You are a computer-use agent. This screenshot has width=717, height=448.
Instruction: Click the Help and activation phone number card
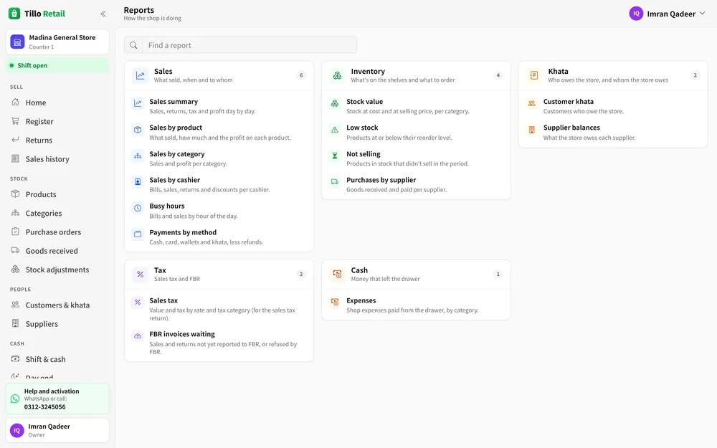(x=57, y=399)
